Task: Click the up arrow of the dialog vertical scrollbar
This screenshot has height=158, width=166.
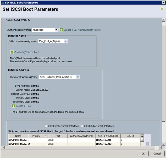Action: (163, 20)
